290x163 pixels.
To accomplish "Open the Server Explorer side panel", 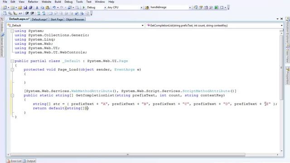I will point(2,45).
